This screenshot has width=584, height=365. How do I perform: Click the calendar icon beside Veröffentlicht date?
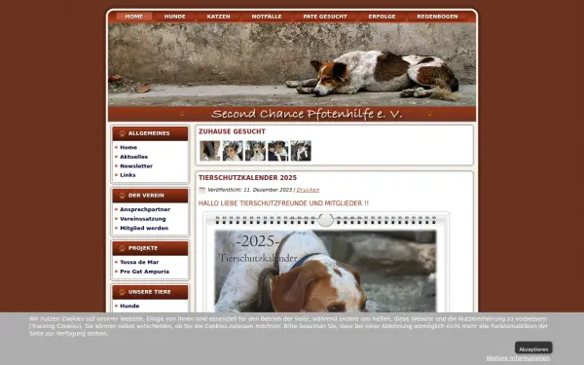pyautogui.click(x=201, y=190)
